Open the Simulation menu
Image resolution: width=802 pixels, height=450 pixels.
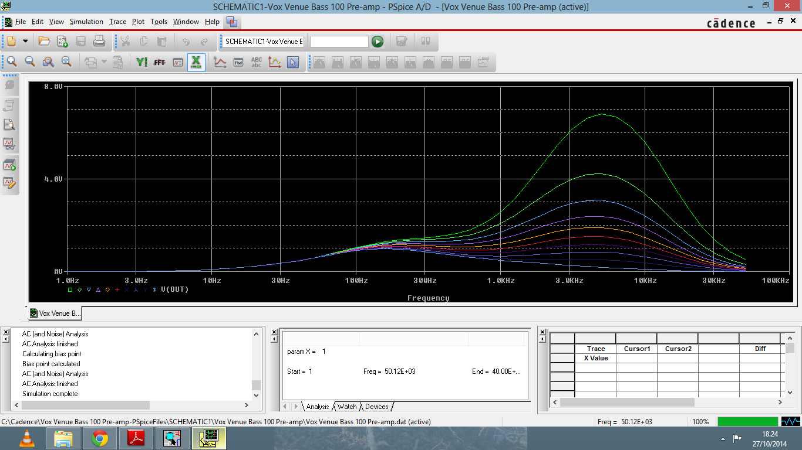coord(86,22)
